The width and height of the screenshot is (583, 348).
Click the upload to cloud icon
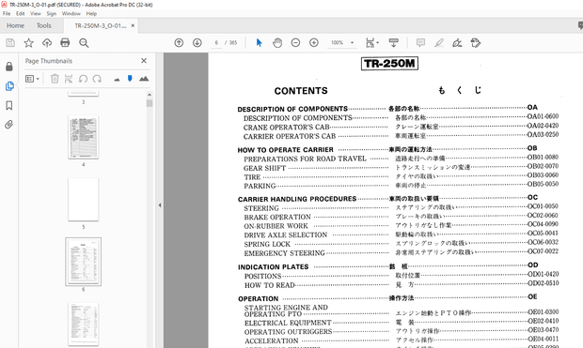click(x=47, y=42)
